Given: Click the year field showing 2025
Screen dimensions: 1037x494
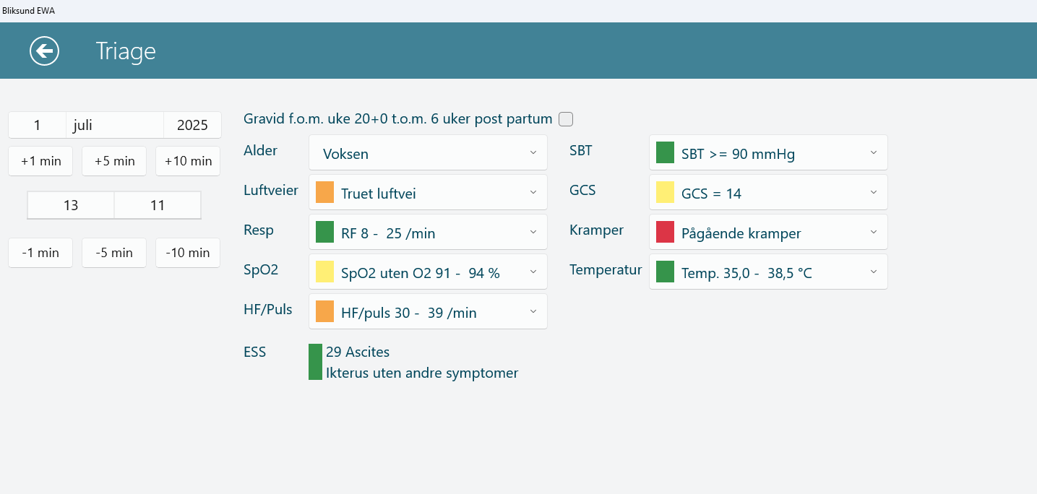Looking at the screenshot, I should point(192,125).
